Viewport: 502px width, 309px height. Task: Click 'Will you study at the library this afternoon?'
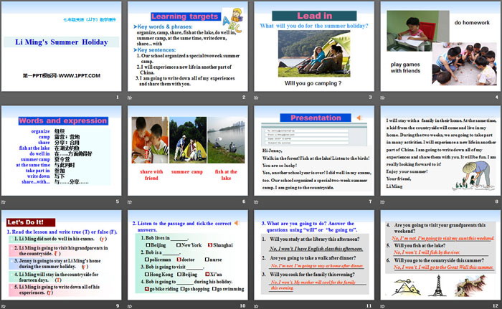pyautogui.click(x=315, y=239)
